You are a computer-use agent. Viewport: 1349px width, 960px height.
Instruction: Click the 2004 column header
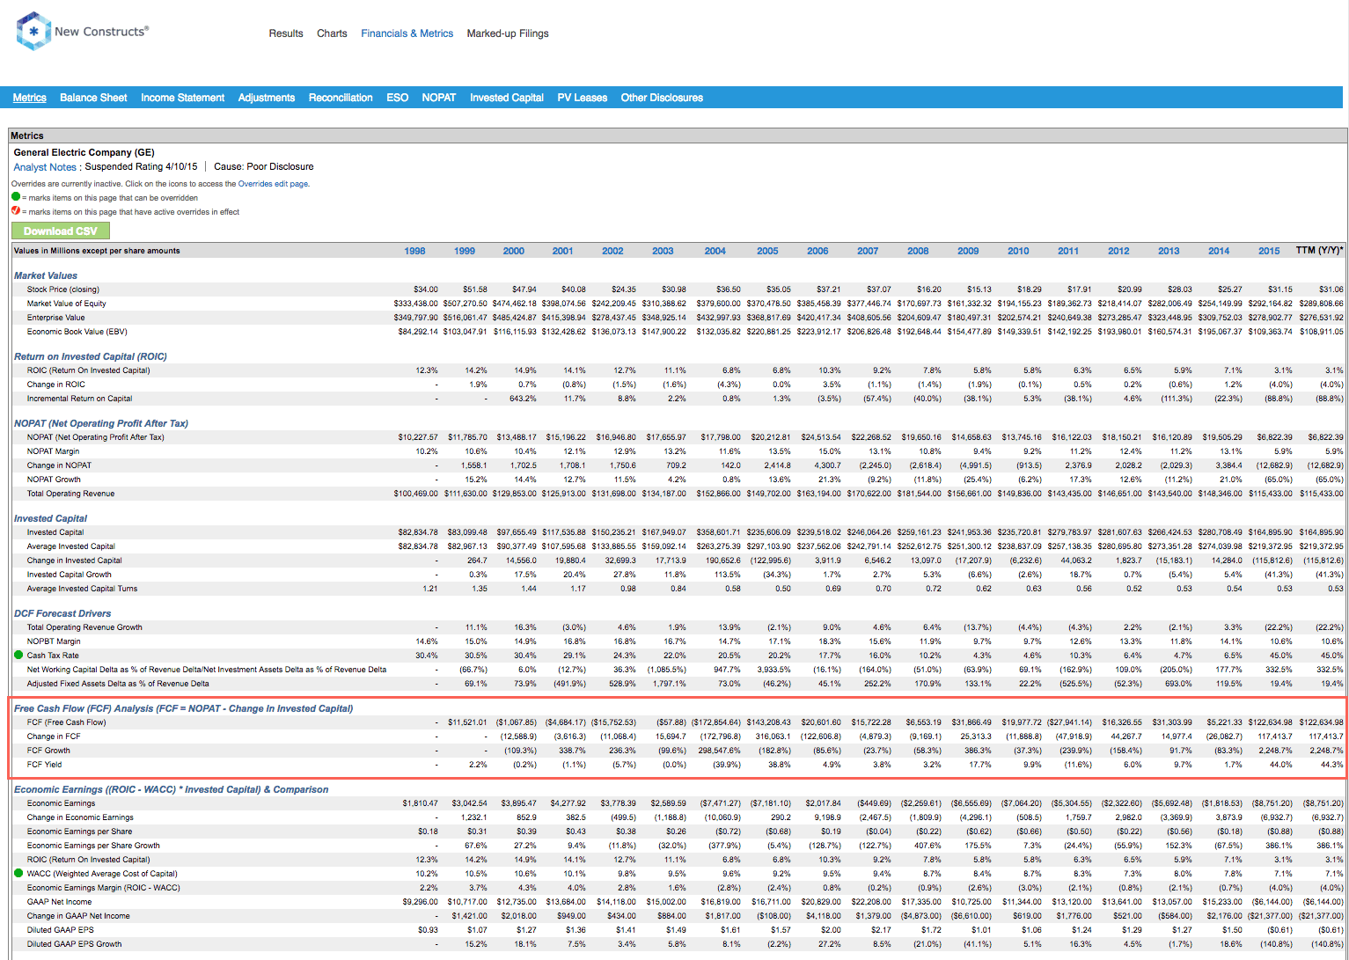pyautogui.click(x=715, y=251)
